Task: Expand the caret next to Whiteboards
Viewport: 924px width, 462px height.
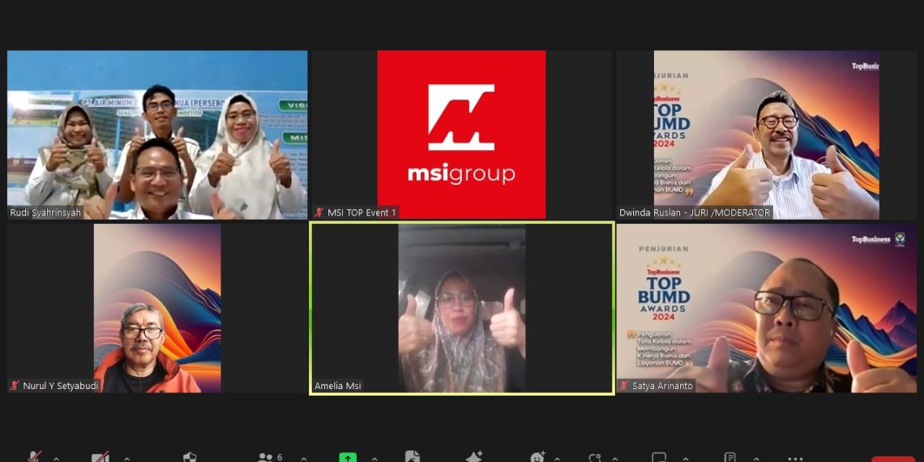Action: tap(686, 459)
